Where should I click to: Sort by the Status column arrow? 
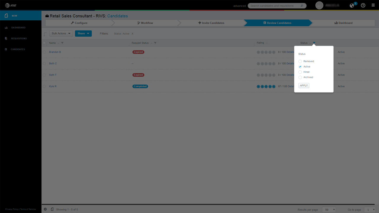(310, 43)
